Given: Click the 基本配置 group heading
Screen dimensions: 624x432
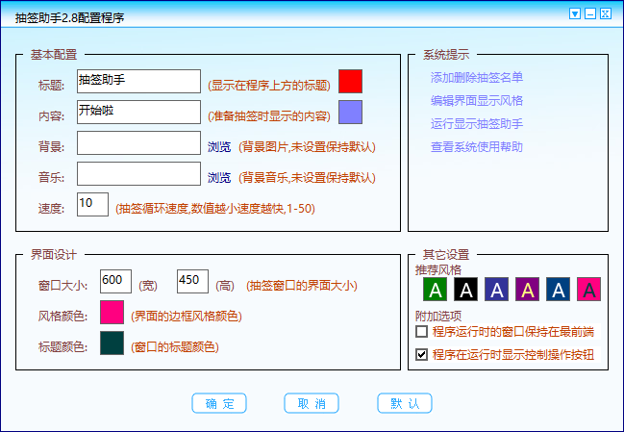Looking at the screenshot, I should [x=54, y=55].
